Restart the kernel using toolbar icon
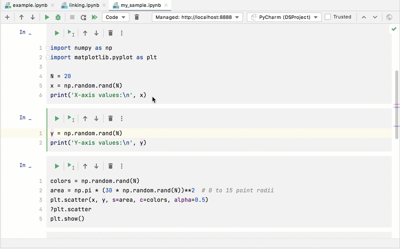 click(83, 17)
